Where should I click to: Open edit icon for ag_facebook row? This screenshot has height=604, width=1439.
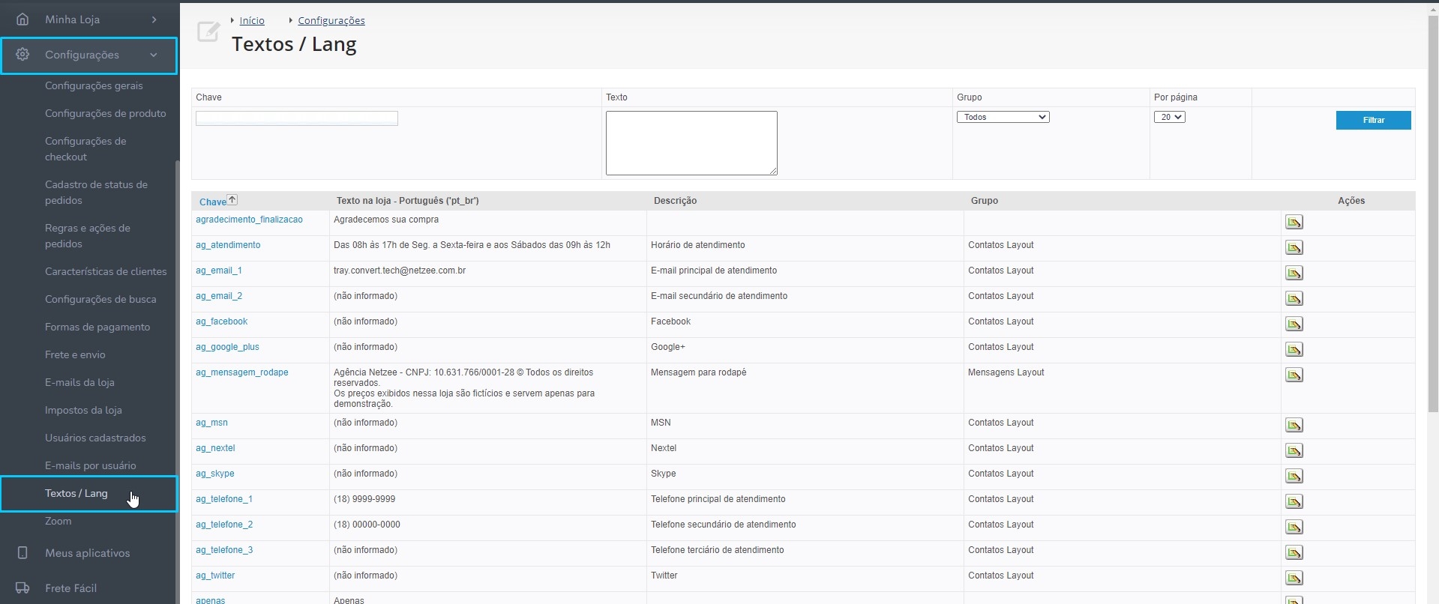click(x=1294, y=324)
